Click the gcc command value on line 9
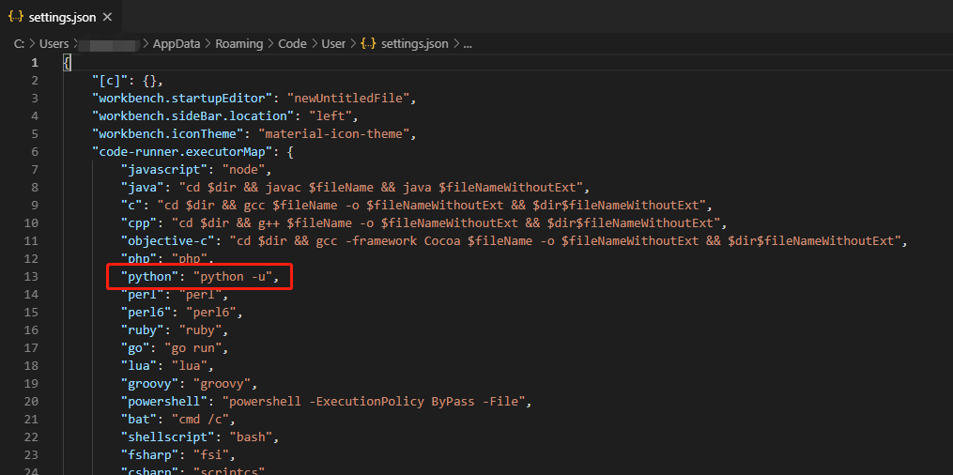953x475 pixels. click(x=430, y=206)
